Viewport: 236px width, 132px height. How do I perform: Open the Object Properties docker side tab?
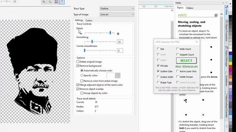(x=226, y=31)
